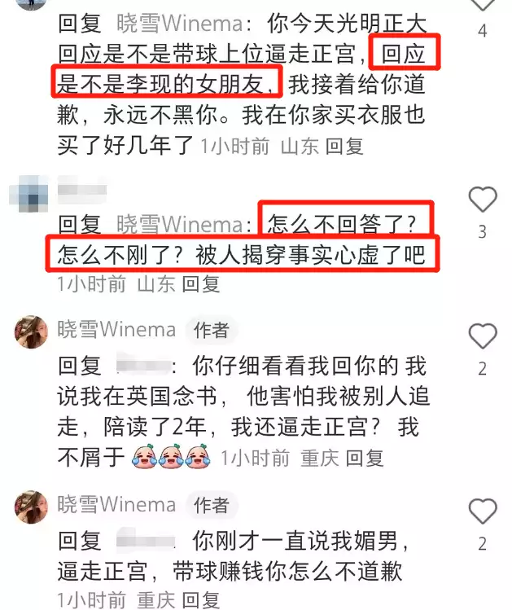This screenshot has height=610, width=512.
Task: Reply to the 山东 comment ending 买了好几年了
Action: click(344, 147)
